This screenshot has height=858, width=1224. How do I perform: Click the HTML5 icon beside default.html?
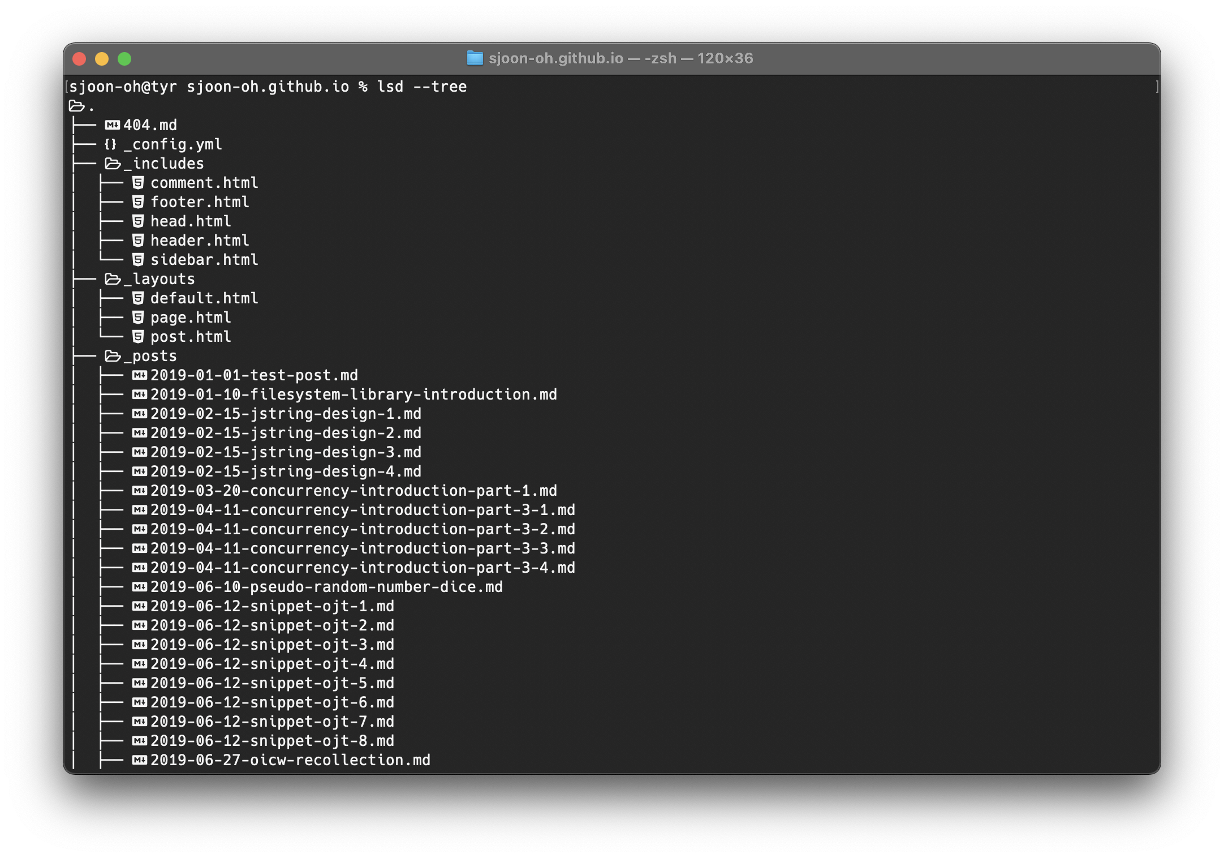pyautogui.click(x=138, y=298)
